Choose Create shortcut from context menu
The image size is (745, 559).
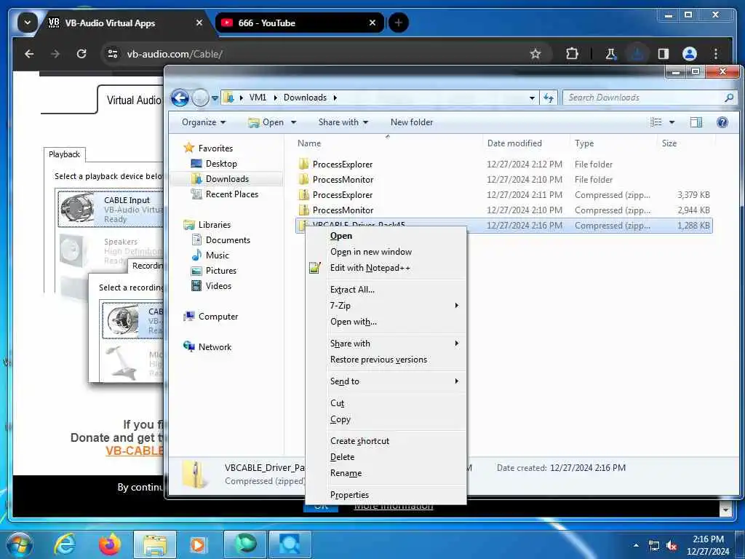pyautogui.click(x=386, y=440)
